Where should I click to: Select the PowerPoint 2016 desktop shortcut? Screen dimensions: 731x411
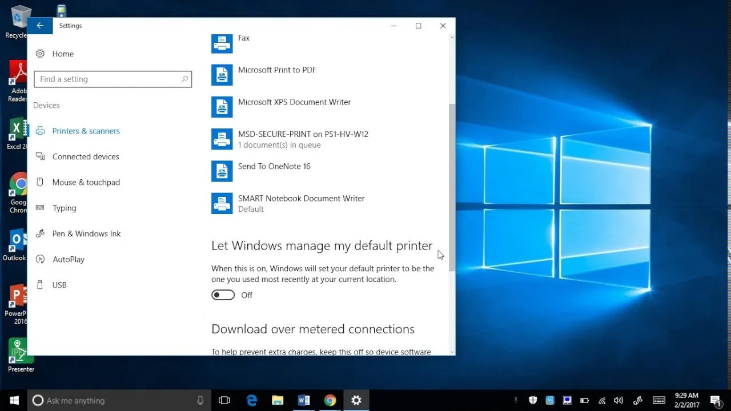point(17,304)
